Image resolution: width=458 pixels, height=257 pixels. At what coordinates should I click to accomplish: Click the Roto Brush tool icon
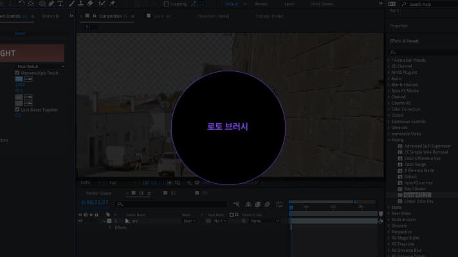[x=101, y=3]
